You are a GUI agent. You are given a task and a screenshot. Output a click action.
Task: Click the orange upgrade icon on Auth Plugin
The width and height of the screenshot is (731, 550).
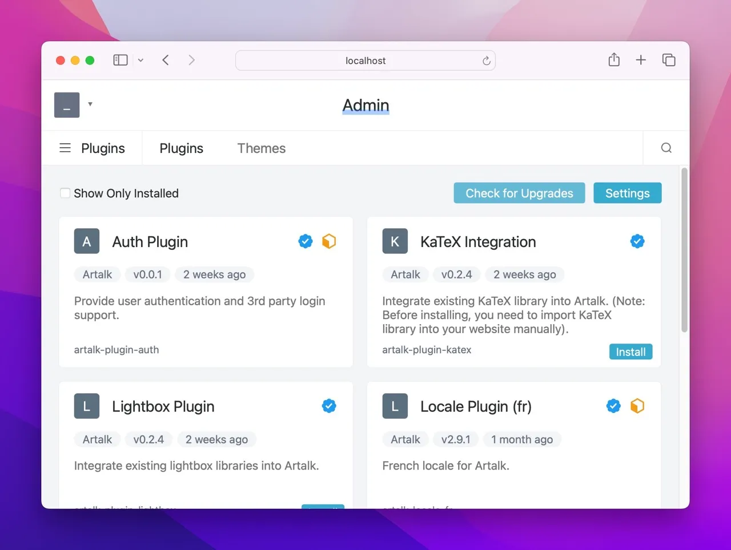pyautogui.click(x=329, y=241)
